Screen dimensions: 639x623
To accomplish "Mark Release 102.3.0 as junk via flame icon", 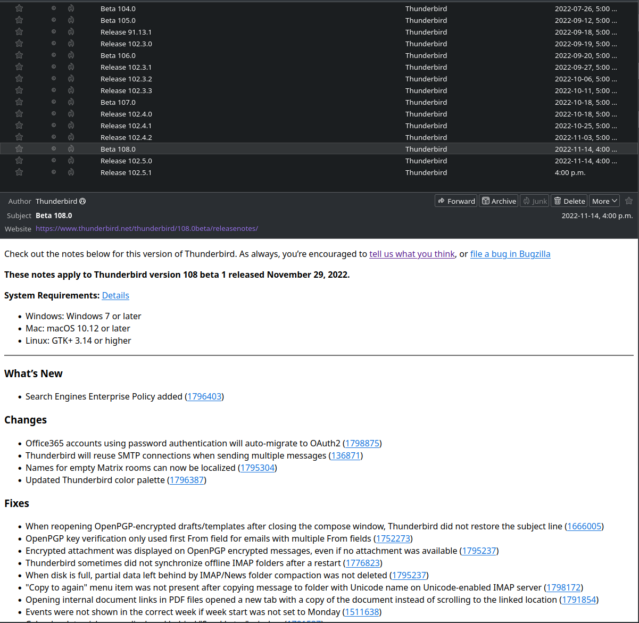I will (71, 44).
